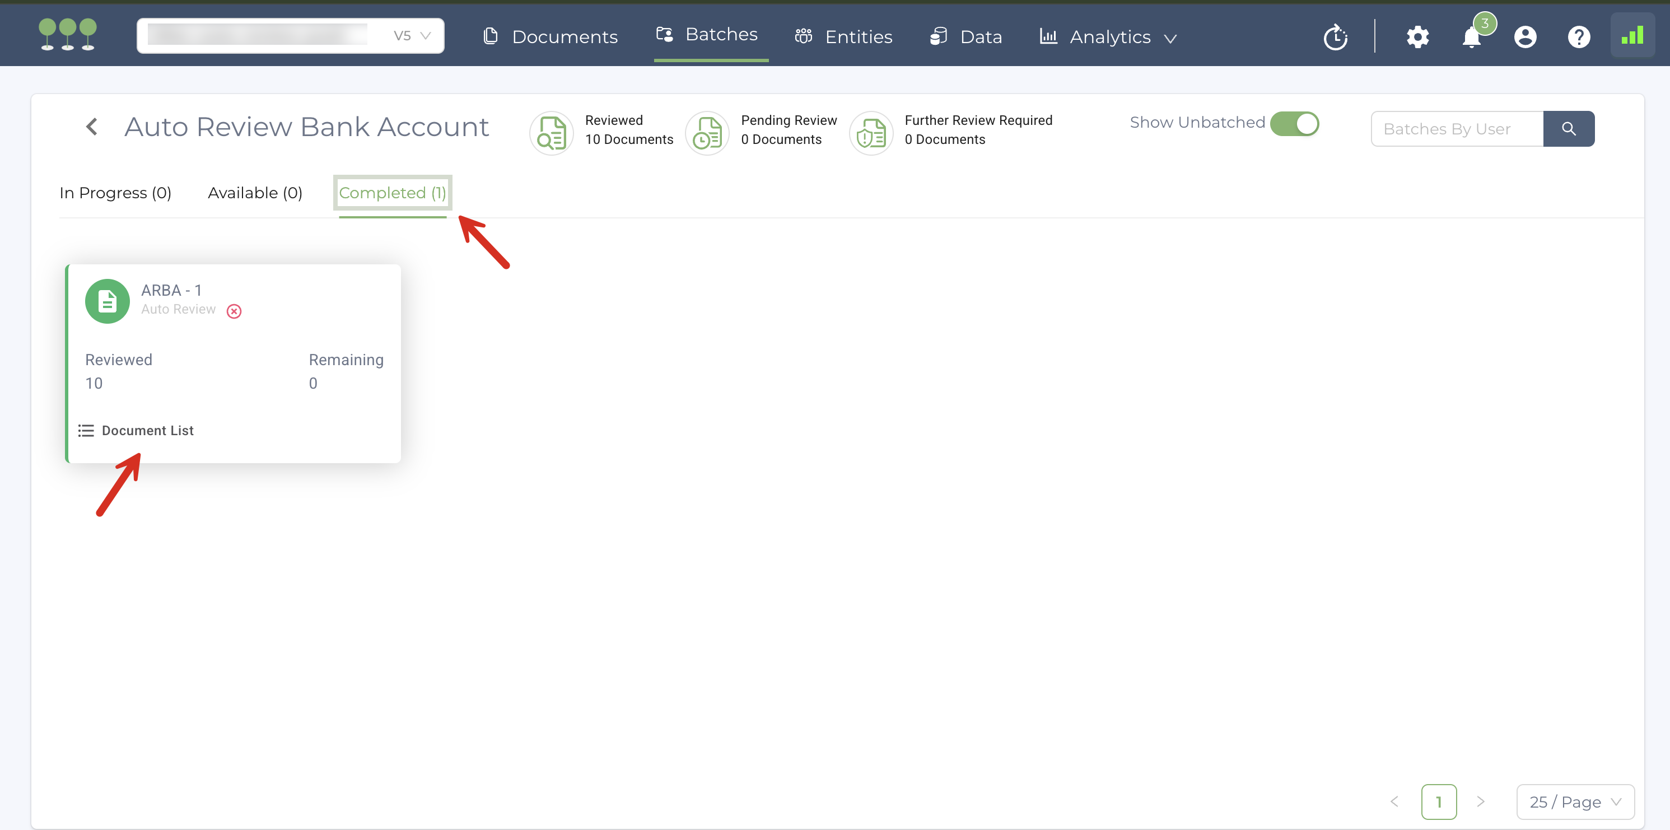Click the back arrow beside Auto Review Bank Account
This screenshot has height=830, width=1670.
click(x=92, y=127)
